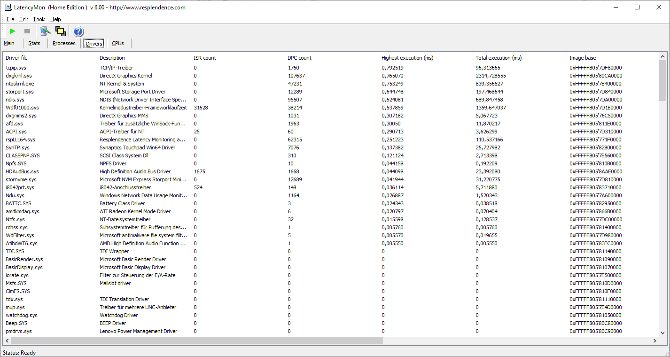Click the Battery Class Driver description
The height and width of the screenshot is (357, 670).
[x=122, y=203]
